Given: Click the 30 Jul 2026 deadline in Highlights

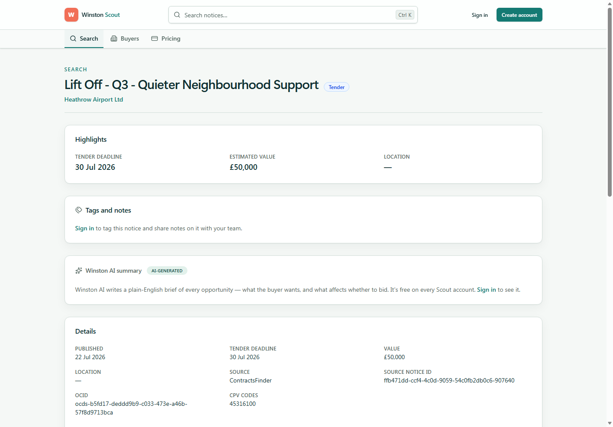Looking at the screenshot, I should click(x=95, y=167).
